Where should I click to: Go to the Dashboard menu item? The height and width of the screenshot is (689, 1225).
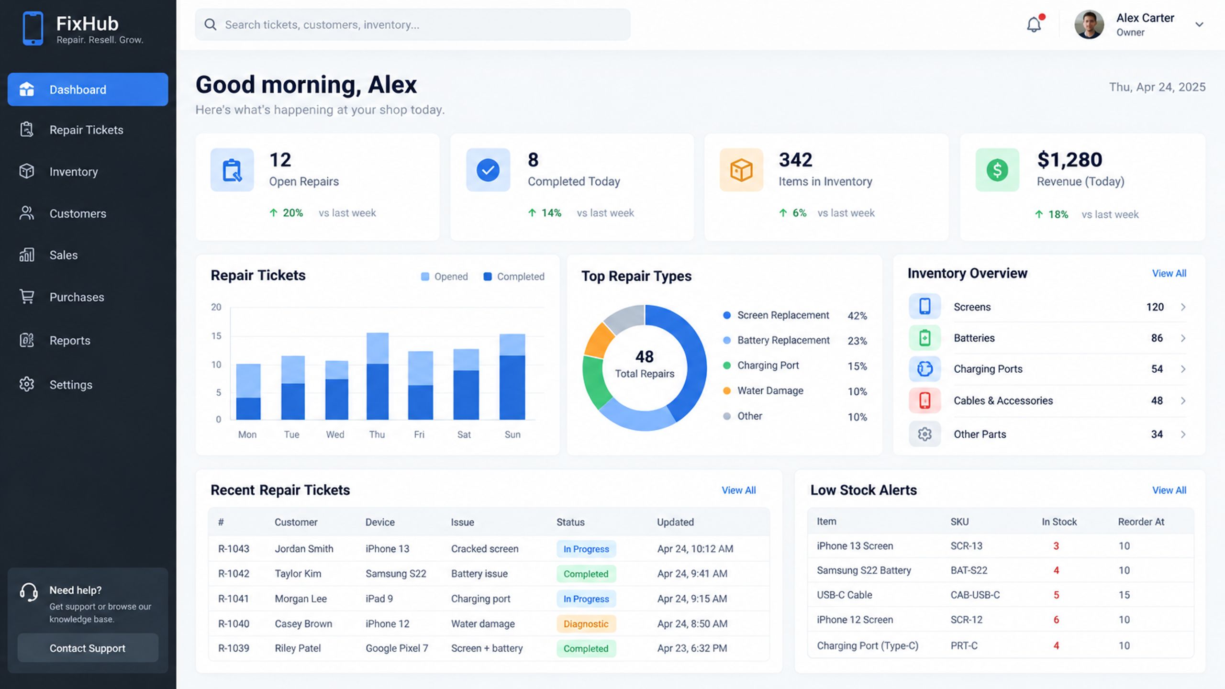point(88,89)
